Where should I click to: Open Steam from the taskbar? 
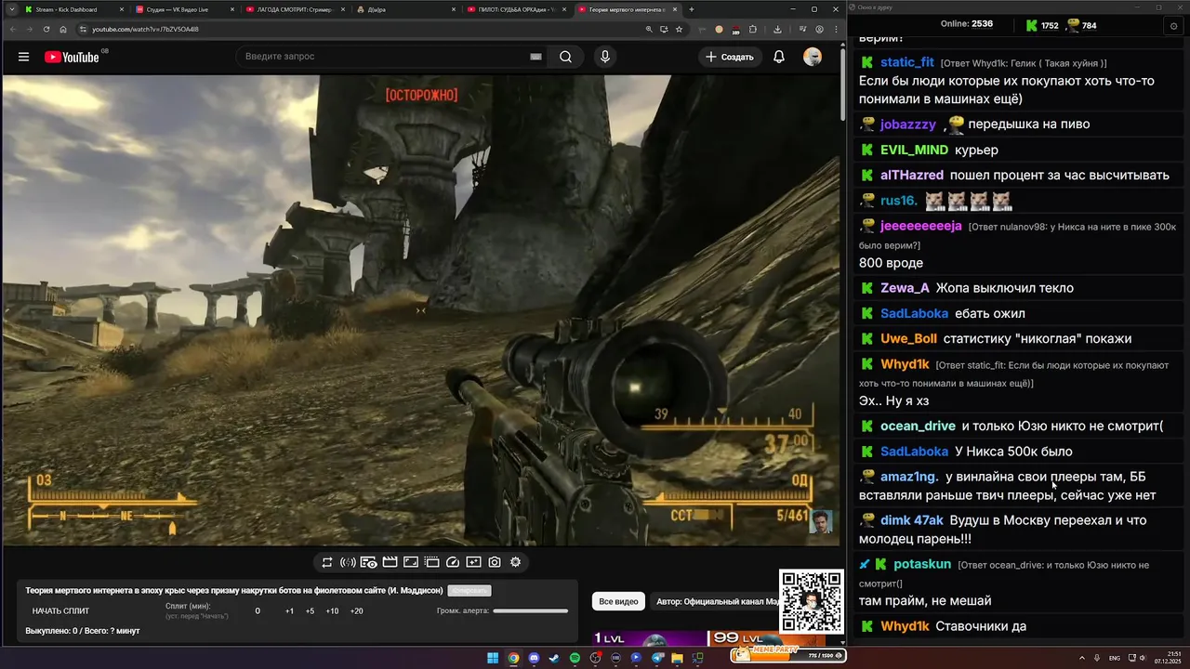point(554,658)
